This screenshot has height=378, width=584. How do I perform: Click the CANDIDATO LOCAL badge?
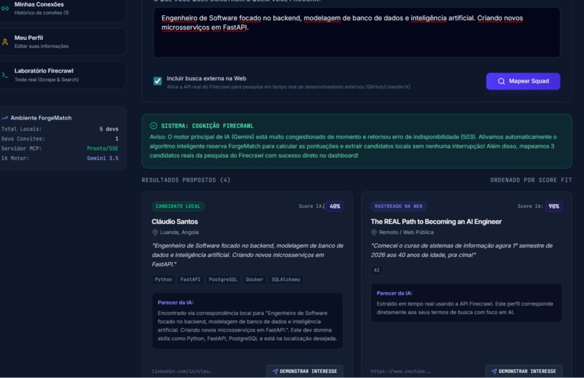[x=178, y=206]
